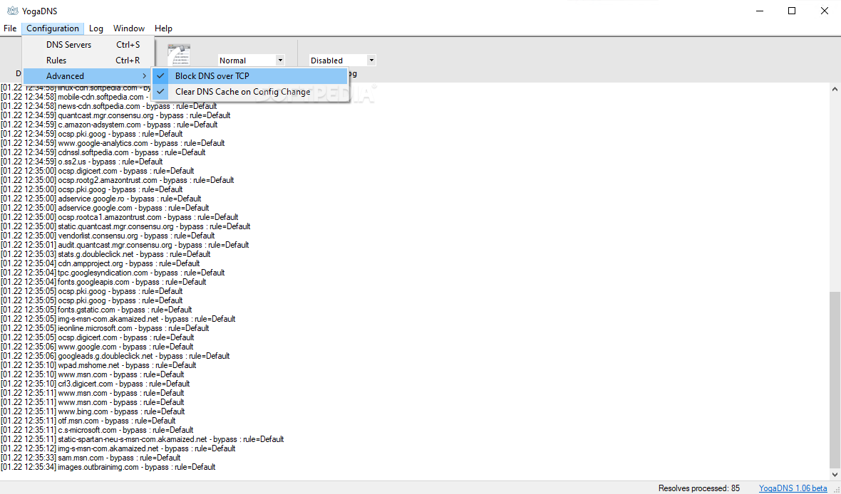
Task: Select the wpad.mshome.net log entry
Action: coord(98,365)
